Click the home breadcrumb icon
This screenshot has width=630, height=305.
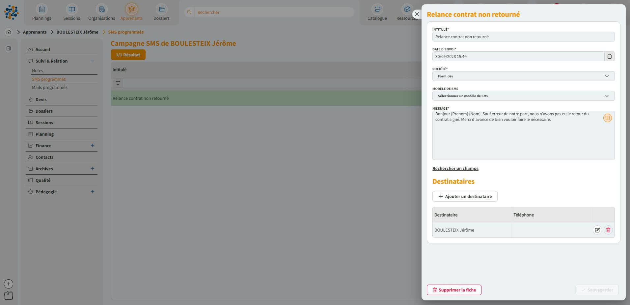tap(8, 32)
